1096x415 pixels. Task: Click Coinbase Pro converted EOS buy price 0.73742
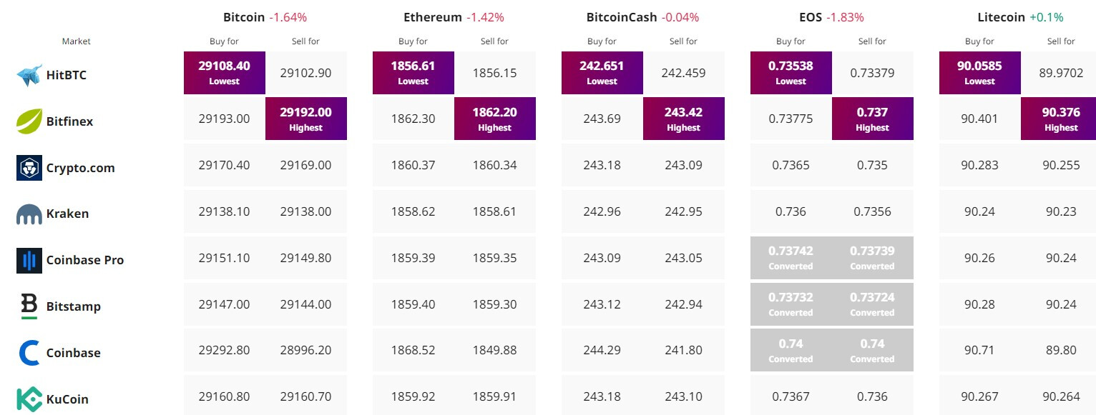pos(791,257)
